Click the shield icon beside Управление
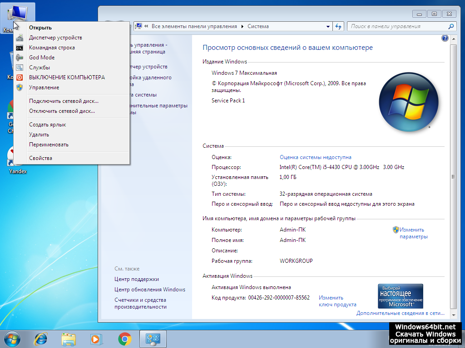 coord(20,87)
